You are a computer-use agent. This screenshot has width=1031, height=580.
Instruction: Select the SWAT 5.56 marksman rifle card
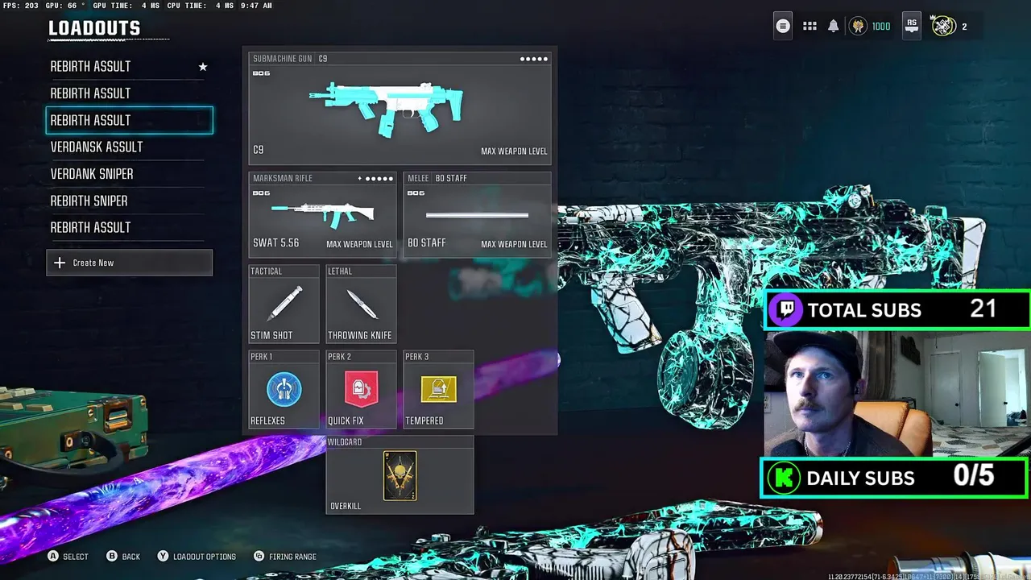click(x=322, y=214)
